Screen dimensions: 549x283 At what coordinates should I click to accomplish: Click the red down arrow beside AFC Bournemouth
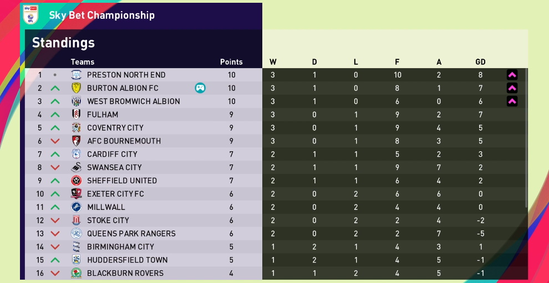[55, 141]
